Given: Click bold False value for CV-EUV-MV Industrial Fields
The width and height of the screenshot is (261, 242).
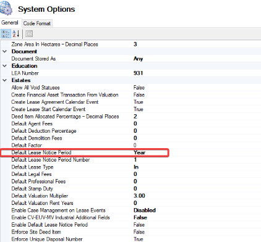Looking at the screenshot, I should click(140, 217).
